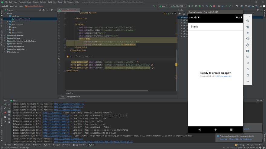Viewport: 266px width, 149px height.
Task: Expand the capacitor-cordova-android-plugins module
Action: click(x=5, y=41)
